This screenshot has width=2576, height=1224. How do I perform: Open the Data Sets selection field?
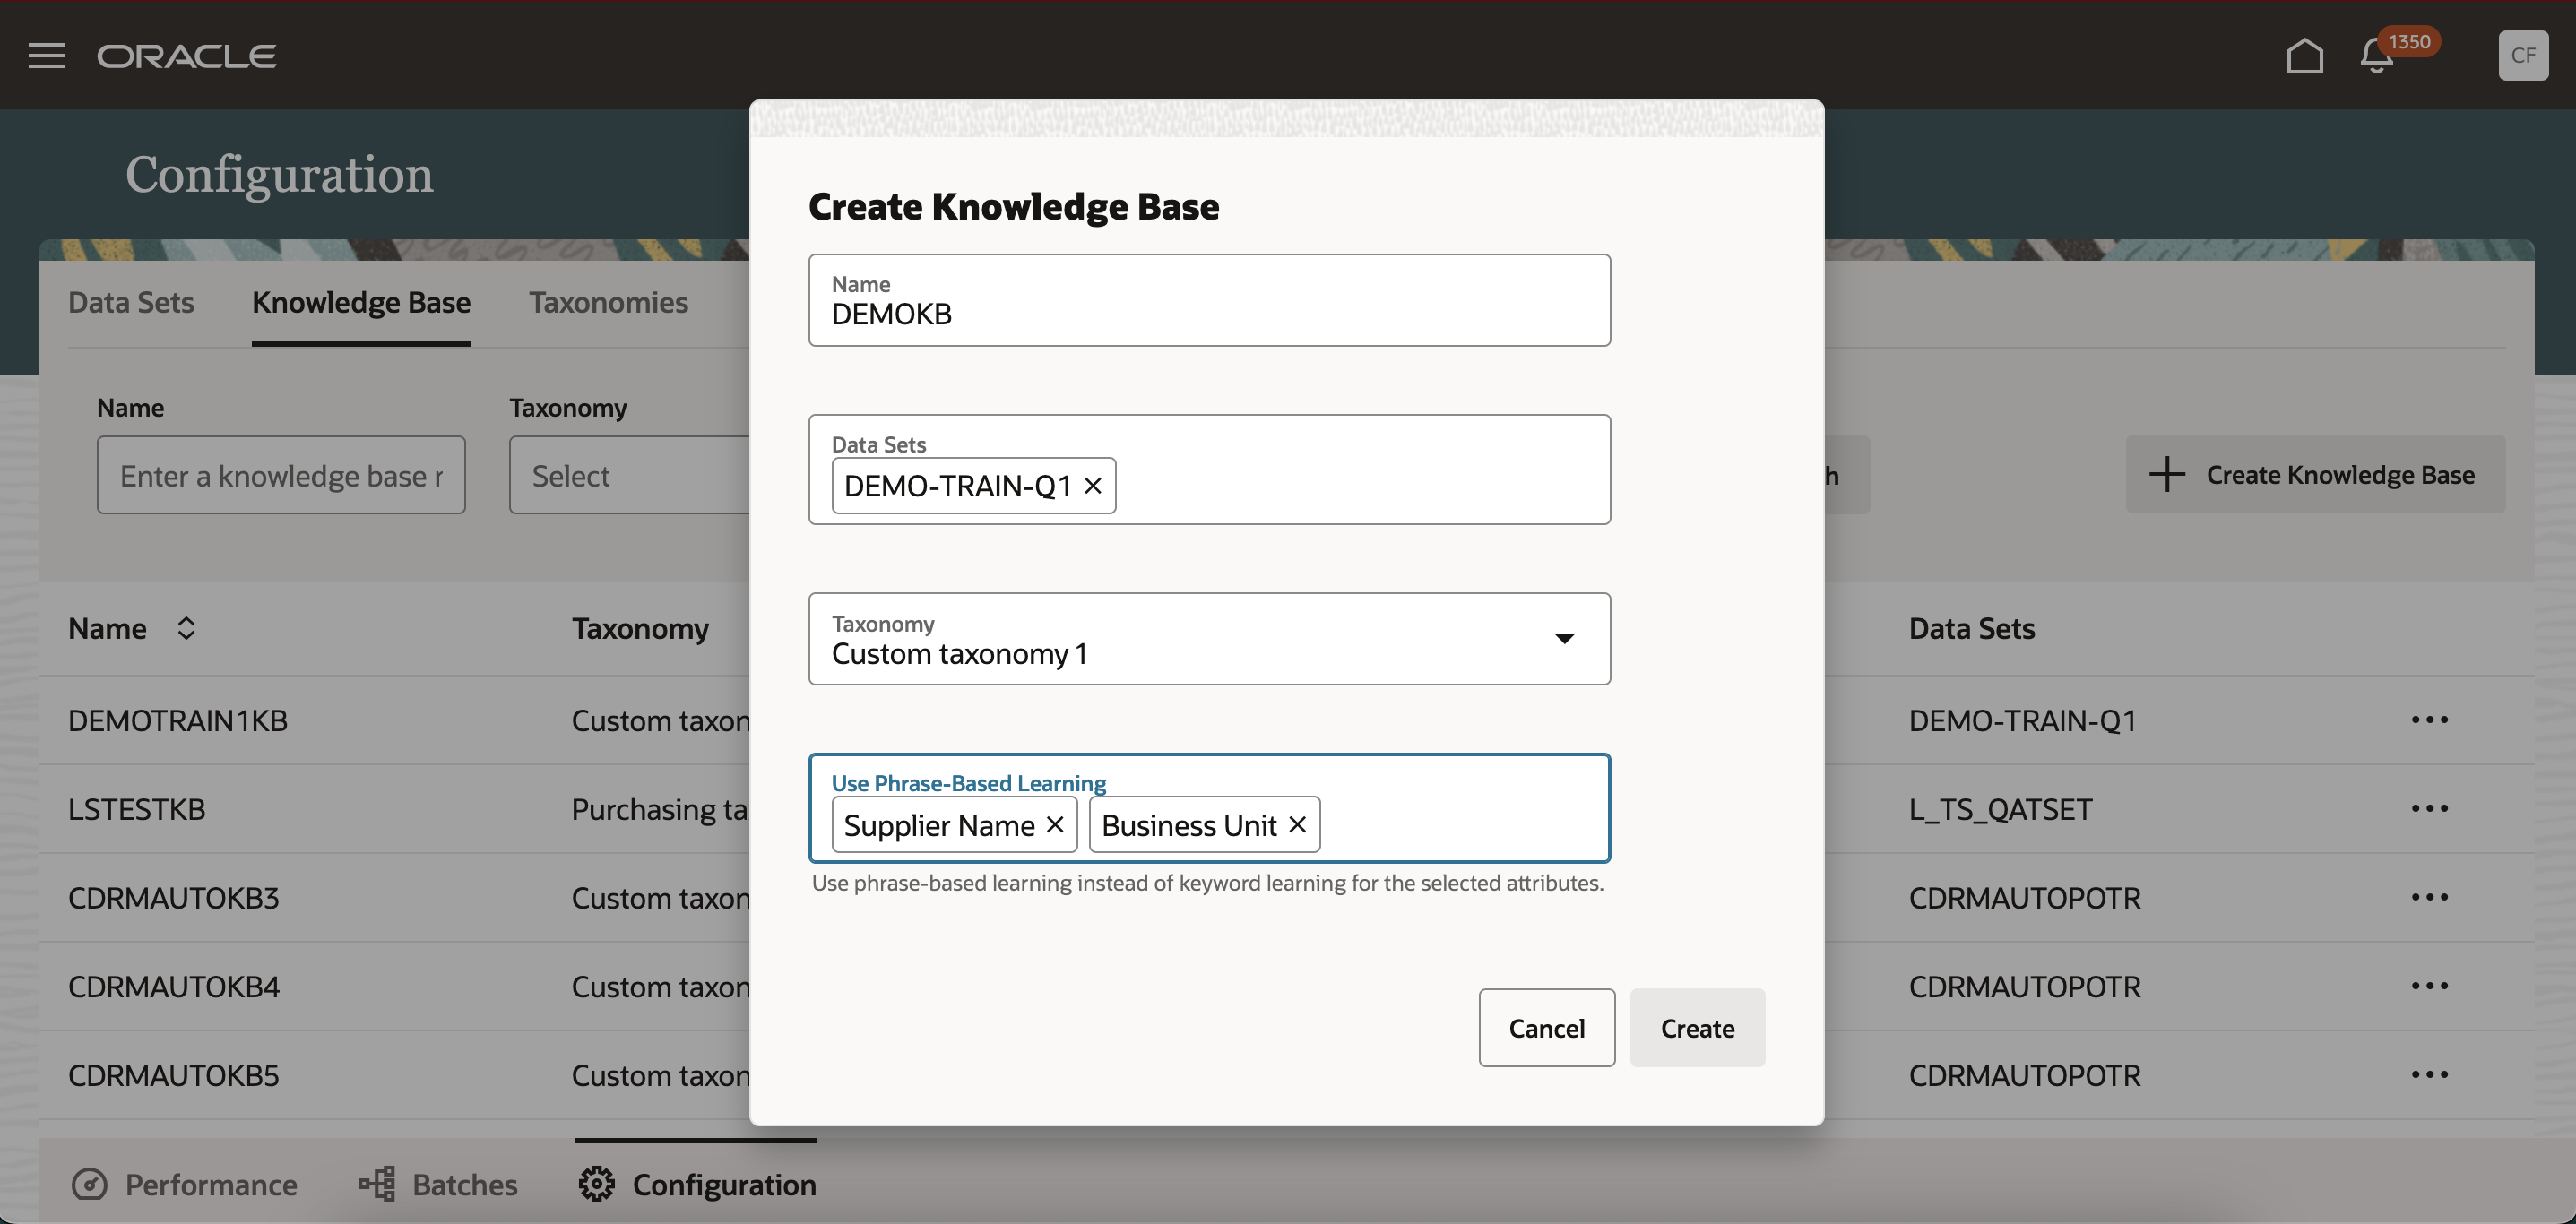1360,486
